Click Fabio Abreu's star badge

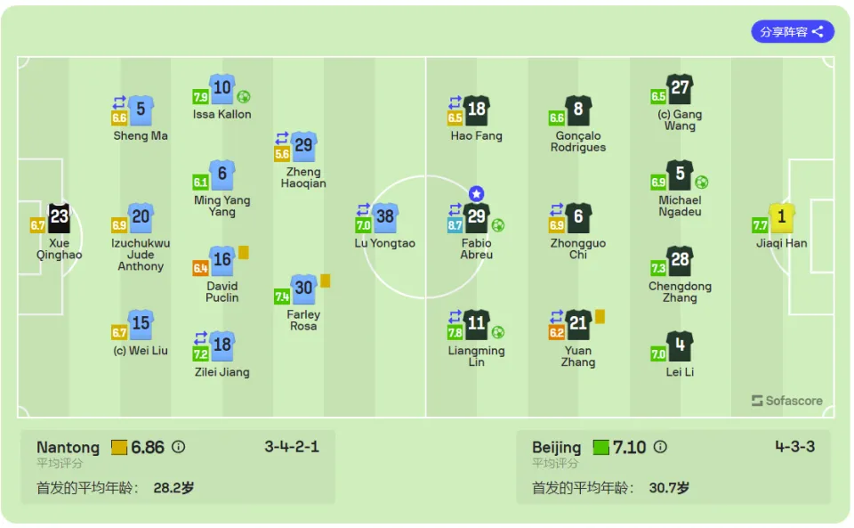pyautogui.click(x=476, y=193)
